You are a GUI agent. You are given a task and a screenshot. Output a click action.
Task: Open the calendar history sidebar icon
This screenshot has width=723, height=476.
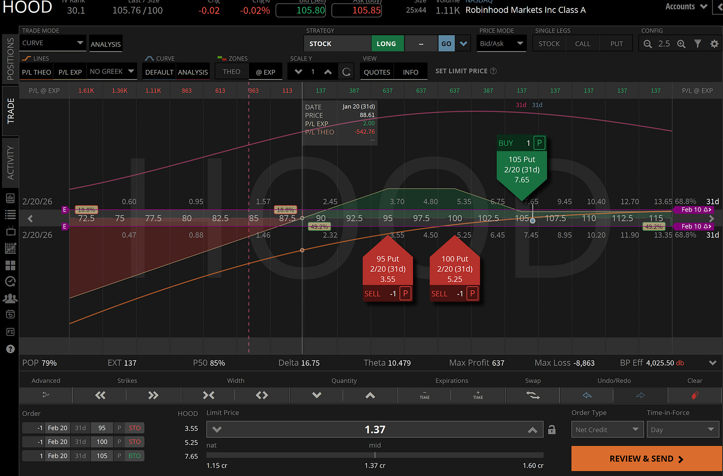tap(10, 314)
